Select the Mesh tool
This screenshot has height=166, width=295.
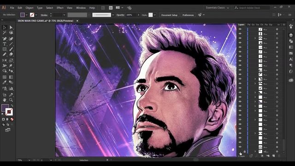click(5, 77)
